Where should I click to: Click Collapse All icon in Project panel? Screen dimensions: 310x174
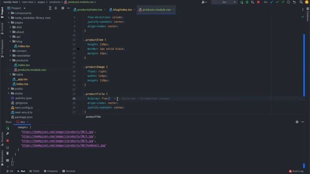tap(56, 8)
